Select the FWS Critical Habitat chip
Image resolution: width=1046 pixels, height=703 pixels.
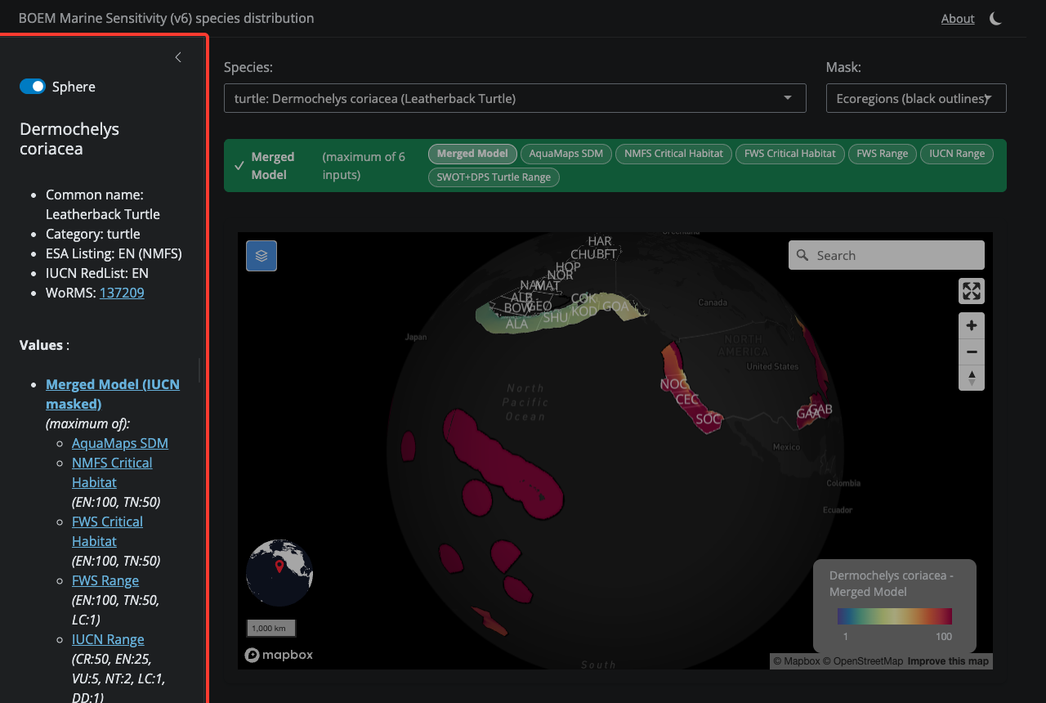pos(790,153)
